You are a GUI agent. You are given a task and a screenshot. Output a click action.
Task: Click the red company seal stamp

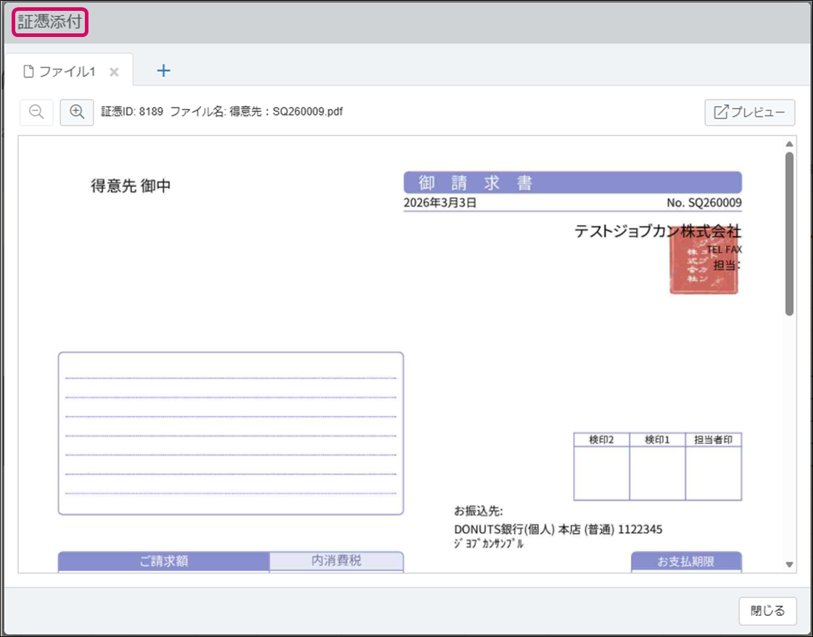coord(703,265)
